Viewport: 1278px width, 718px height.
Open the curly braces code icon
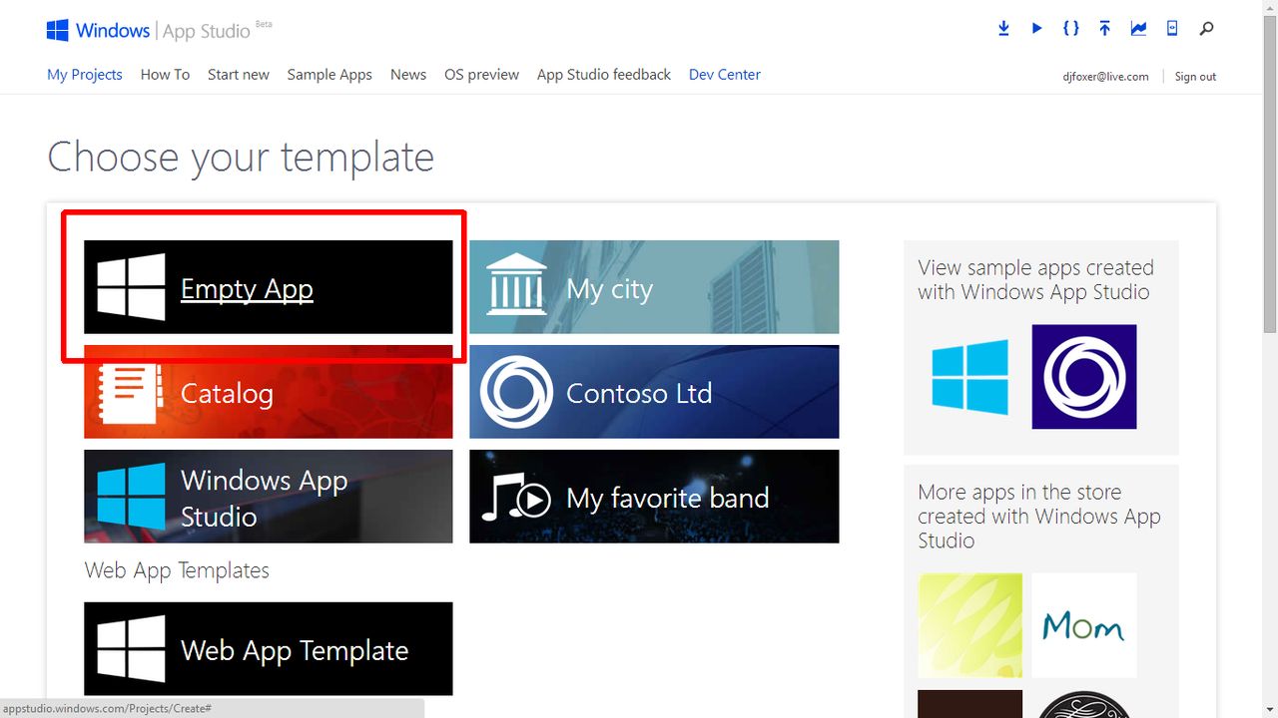pos(1070,29)
